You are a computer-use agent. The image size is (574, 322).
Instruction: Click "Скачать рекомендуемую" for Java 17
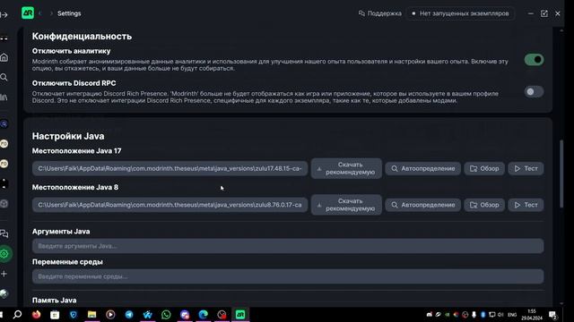click(x=346, y=168)
